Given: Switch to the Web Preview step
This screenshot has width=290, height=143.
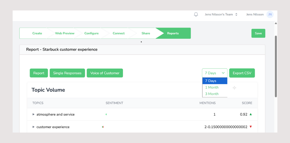Looking at the screenshot, I should point(65,33).
